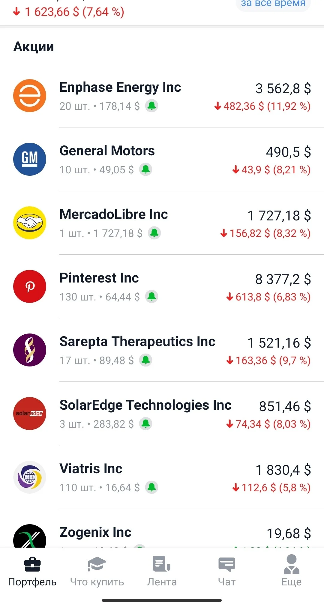
Task: Open MercadoLibre Inc position value 1 727,18 $
Action: (279, 216)
